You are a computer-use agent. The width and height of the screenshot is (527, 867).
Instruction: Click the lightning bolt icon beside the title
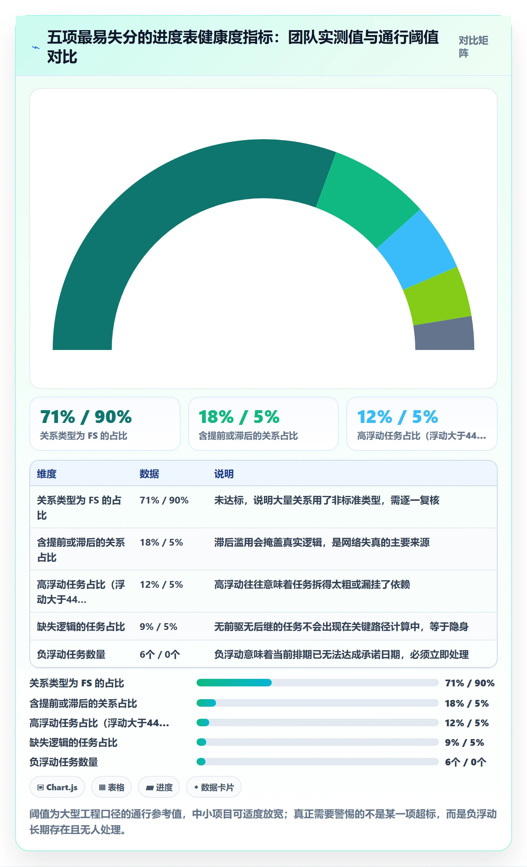coord(36,48)
